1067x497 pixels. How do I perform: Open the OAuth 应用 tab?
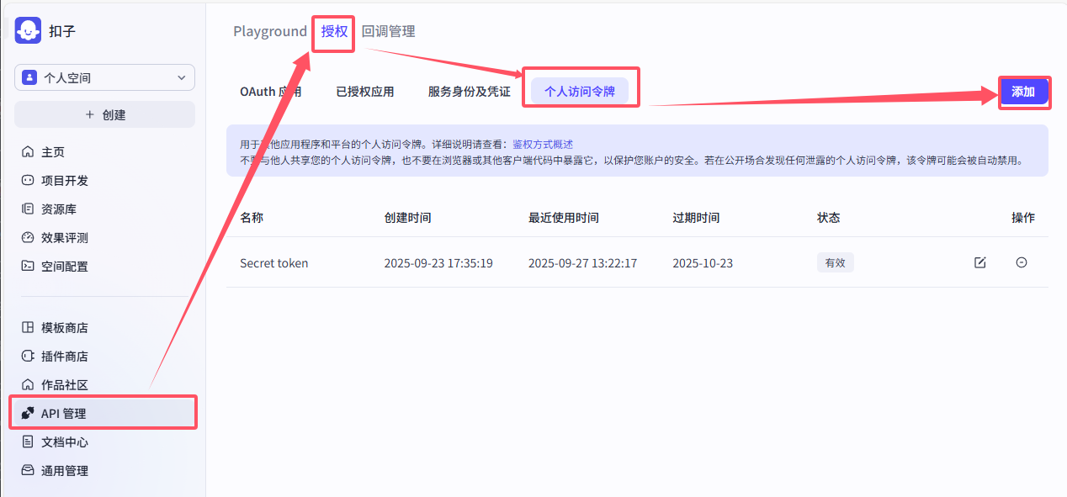[x=271, y=92]
